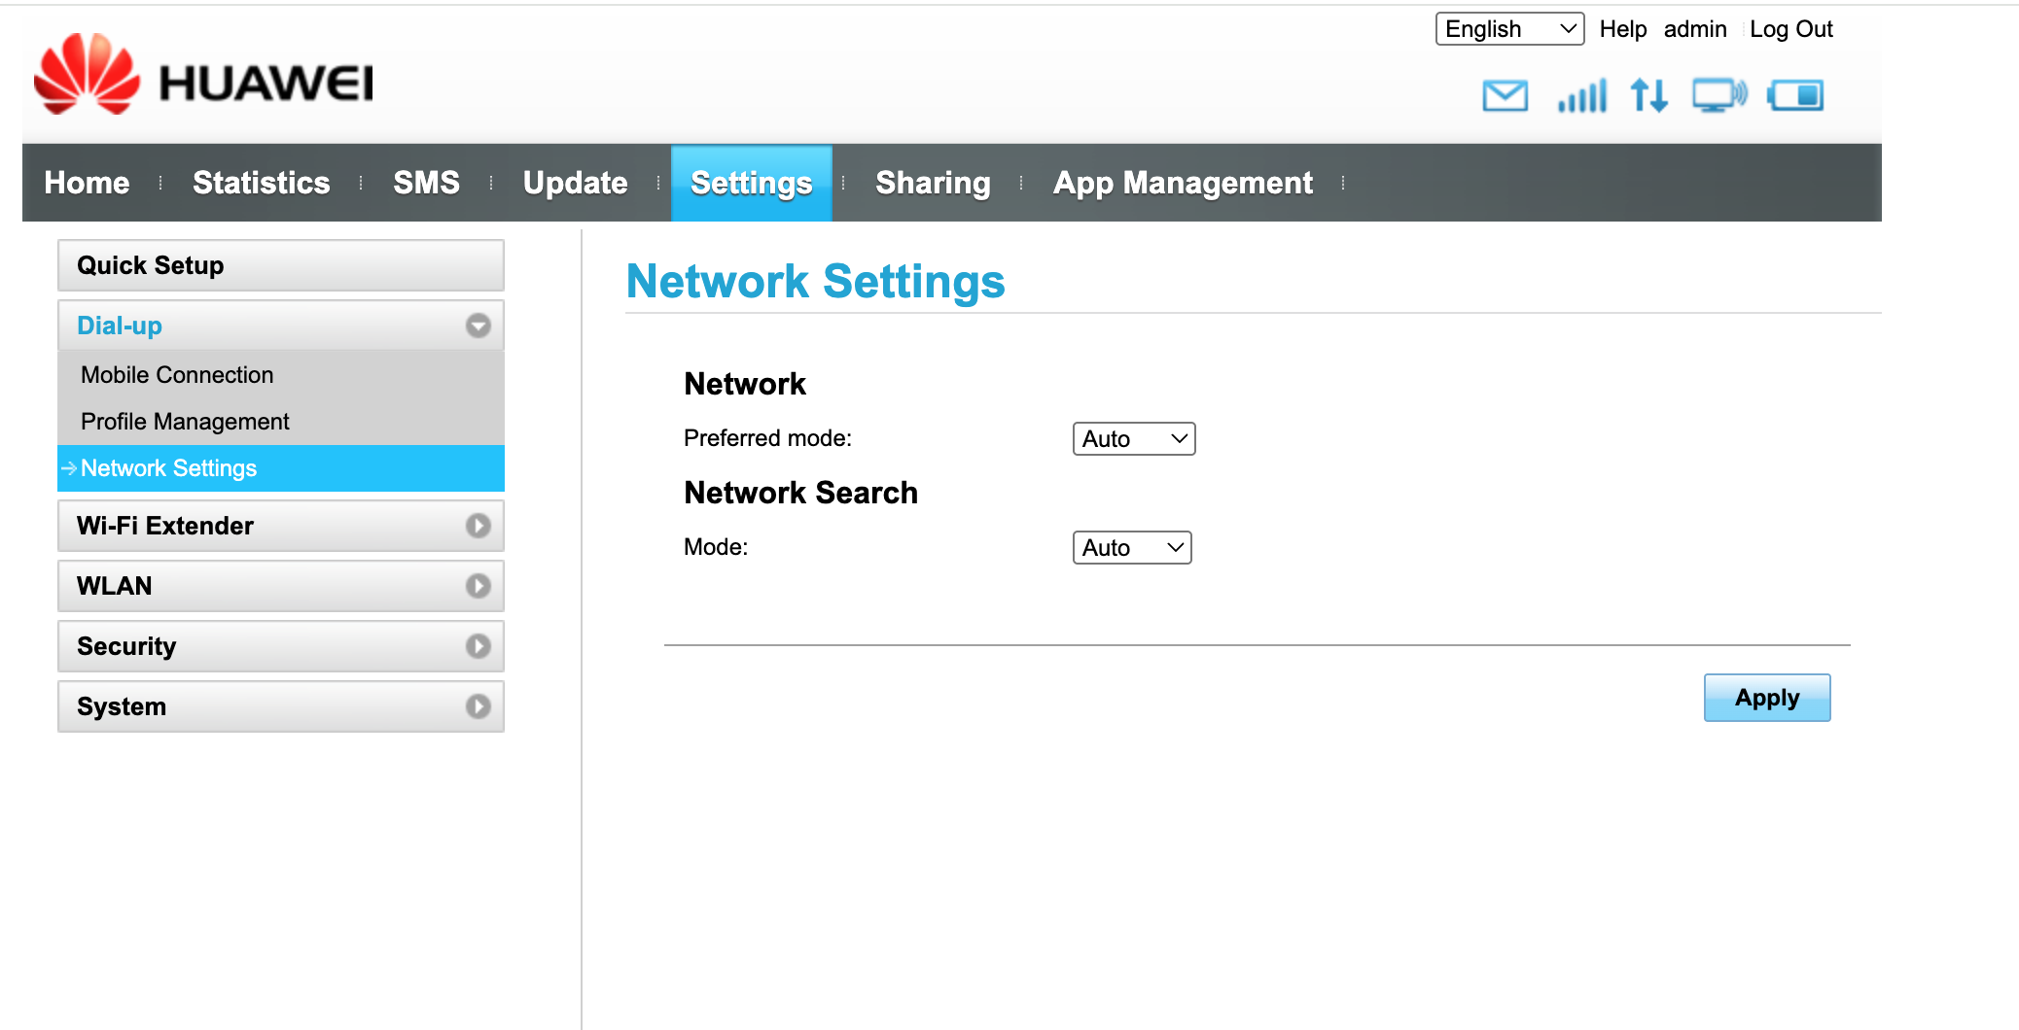Click the battery status icon
Screen dimensions: 2019x1030
[1795, 96]
